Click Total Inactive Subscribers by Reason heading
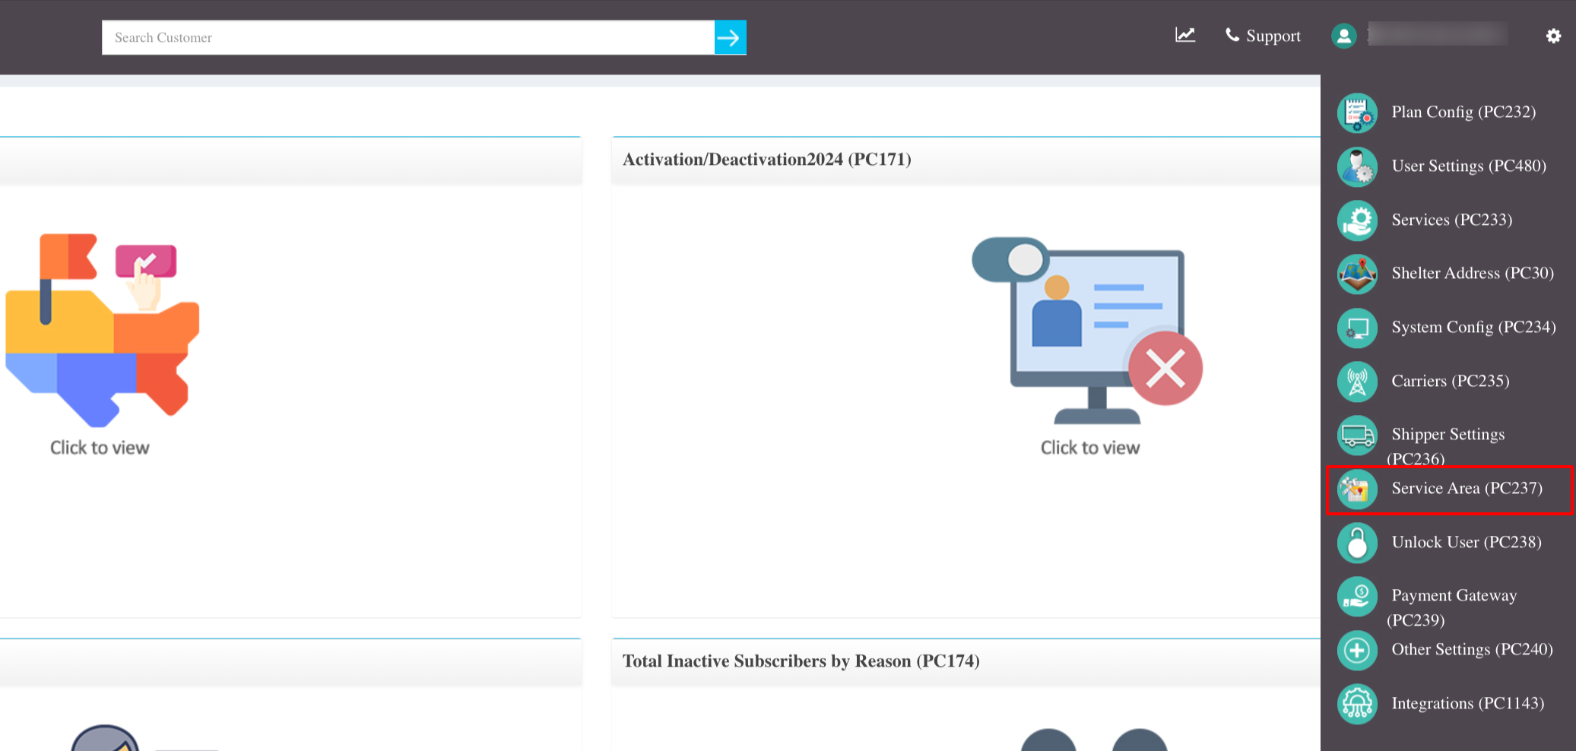The width and height of the screenshot is (1576, 751). click(801, 661)
